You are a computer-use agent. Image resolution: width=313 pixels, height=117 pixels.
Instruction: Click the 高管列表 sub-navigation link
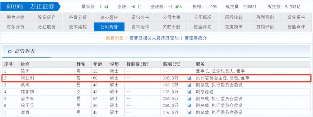click(x=115, y=38)
